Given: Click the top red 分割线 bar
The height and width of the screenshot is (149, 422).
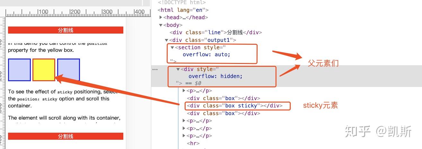Looking at the screenshot, I should pos(66,30).
